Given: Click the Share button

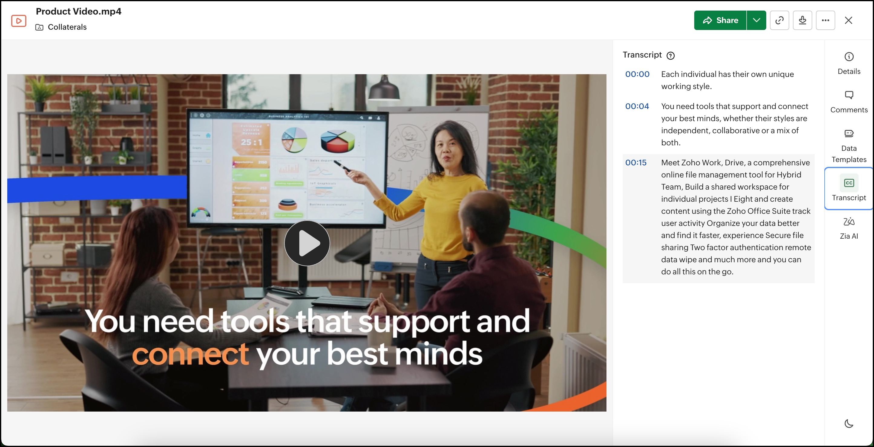Looking at the screenshot, I should pyautogui.click(x=720, y=20).
